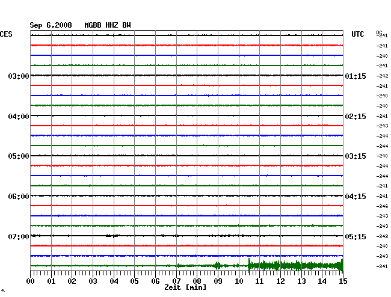Screen dimensions: 391x297
Task: Pick minute 08 on the time axis
Action: [197, 281]
